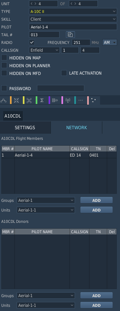Image resolution: width=120 pixels, height=311 pixels.
Task: Open the route waypoints tab icon
Action: [3, 100]
